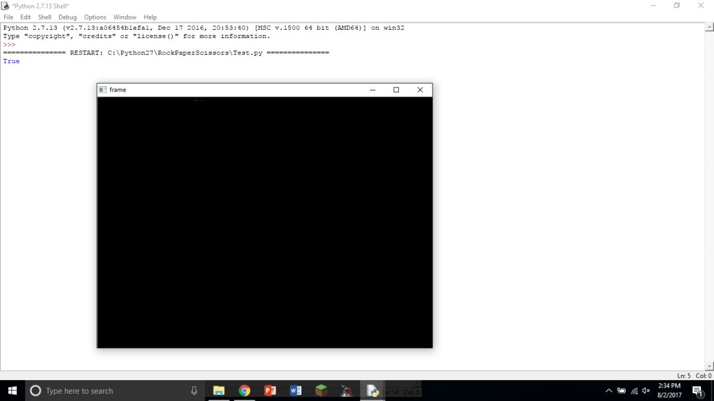Open the Edit menu

(26, 17)
